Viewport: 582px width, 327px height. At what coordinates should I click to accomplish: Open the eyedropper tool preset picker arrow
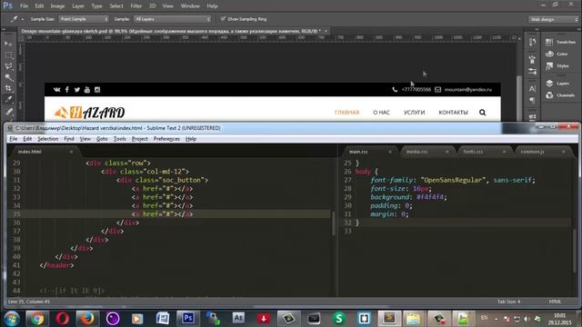[x=22, y=19]
